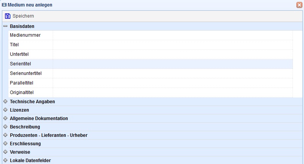The height and width of the screenshot is (164, 304).
Task: Click the Speichern floppy disk icon
Action: pyautogui.click(x=8, y=16)
